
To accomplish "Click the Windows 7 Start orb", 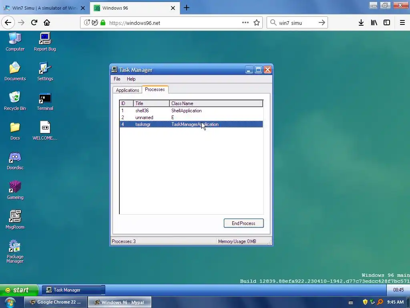I will point(10,302).
